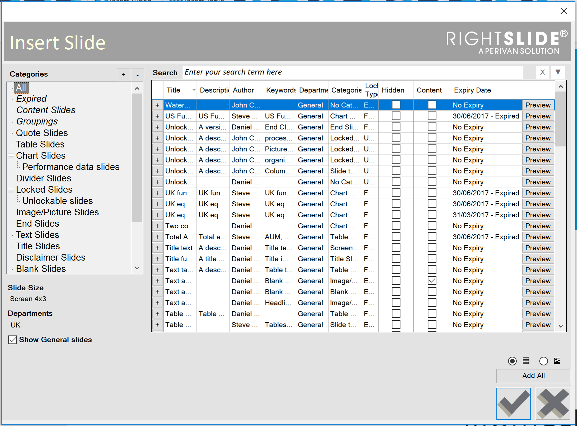This screenshot has width=577, height=426.
Task: Select the Expired category
Action: [31, 99]
